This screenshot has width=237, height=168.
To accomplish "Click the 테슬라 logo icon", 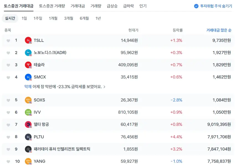I will 28,65.
